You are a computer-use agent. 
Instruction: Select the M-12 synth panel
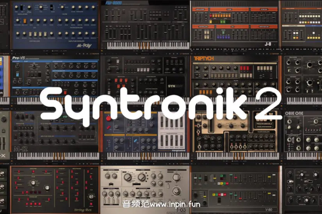pyautogui.click(x=55, y=132)
